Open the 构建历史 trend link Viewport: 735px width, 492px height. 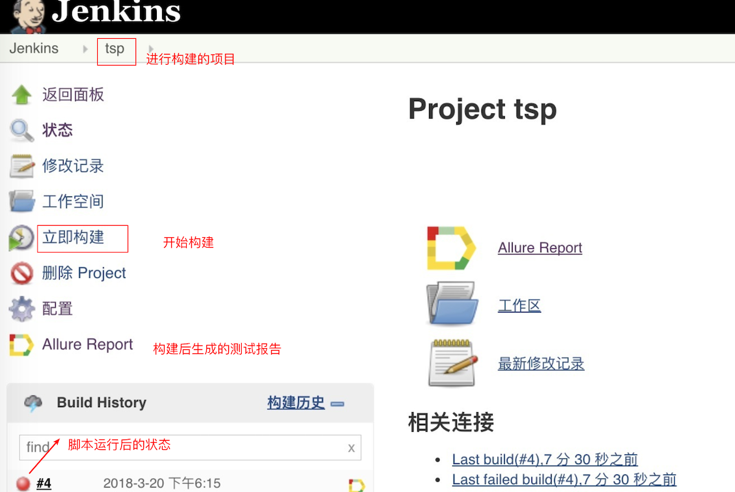tap(296, 403)
